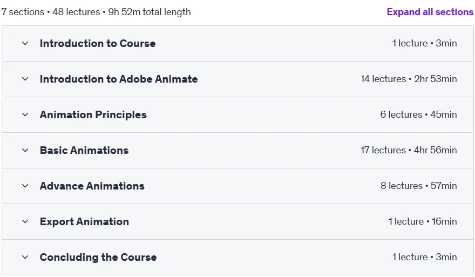
Task: Click the chevron arrow beside Export Animation
Action: click(x=25, y=221)
